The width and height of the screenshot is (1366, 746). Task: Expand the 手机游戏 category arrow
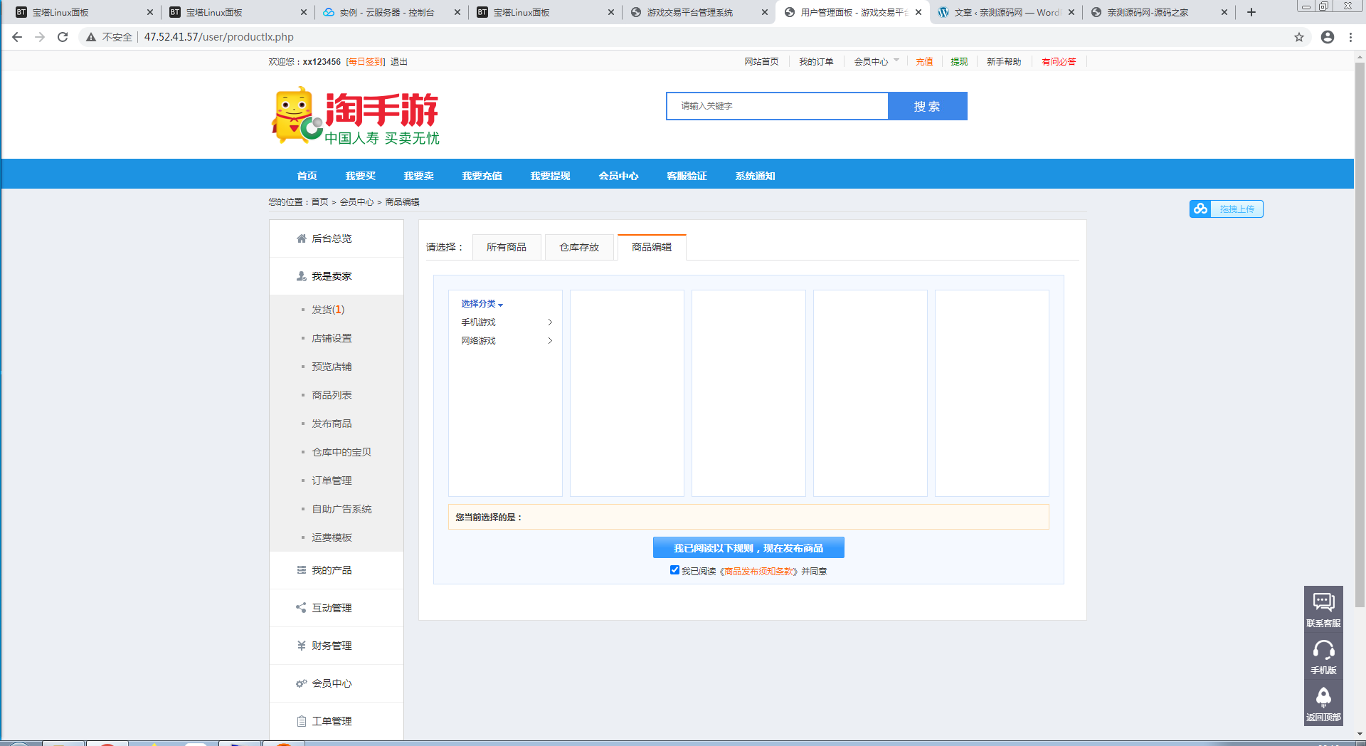tap(550, 322)
